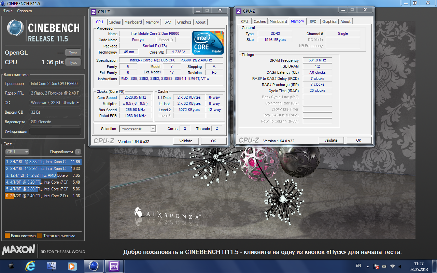The width and height of the screenshot is (437, 273).
Task: Click Validate in right CPU-Z window
Action: click(x=331, y=140)
